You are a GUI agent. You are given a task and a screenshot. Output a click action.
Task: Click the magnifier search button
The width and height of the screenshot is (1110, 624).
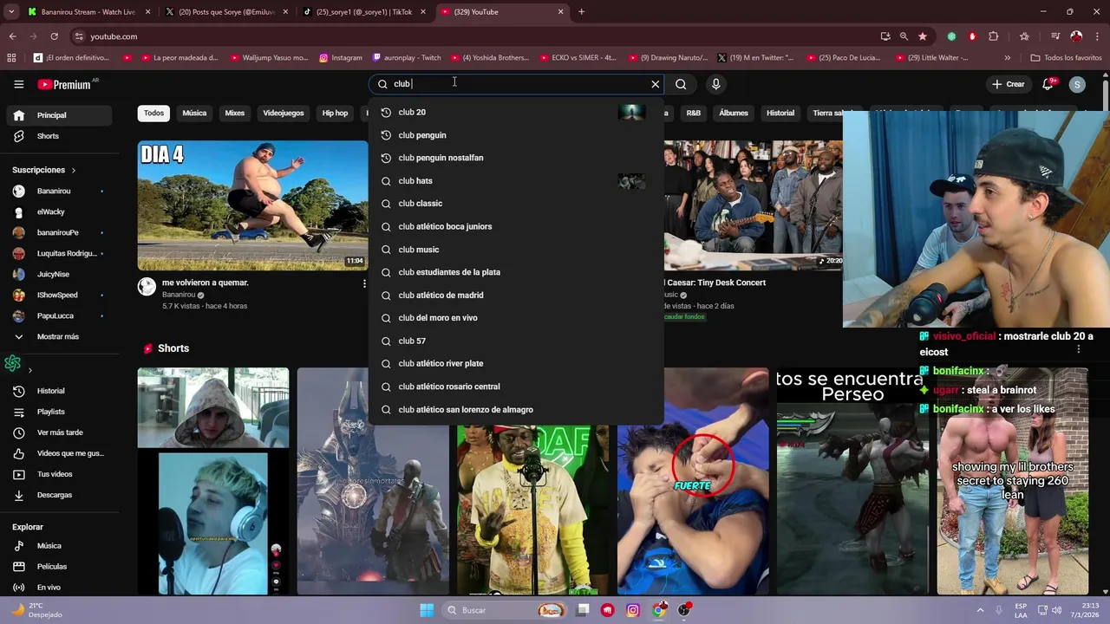pyautogui.click(x=681, y=84)
